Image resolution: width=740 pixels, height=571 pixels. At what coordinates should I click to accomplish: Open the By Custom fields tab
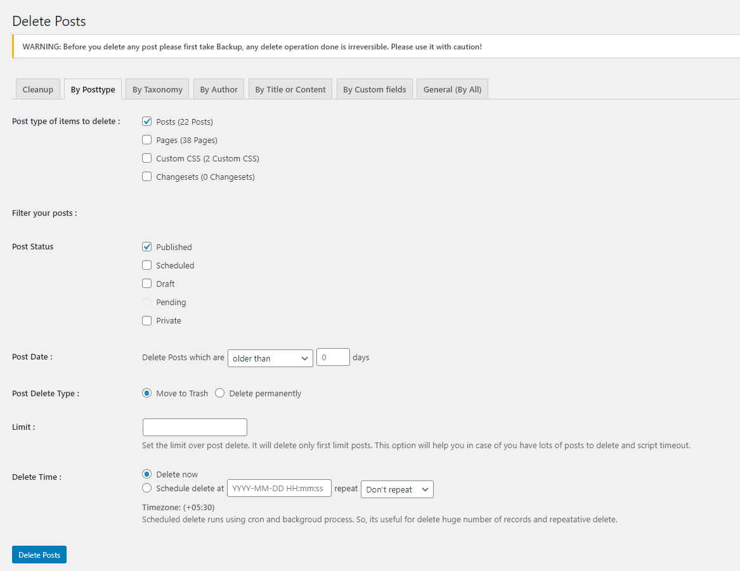coord(374,89)
